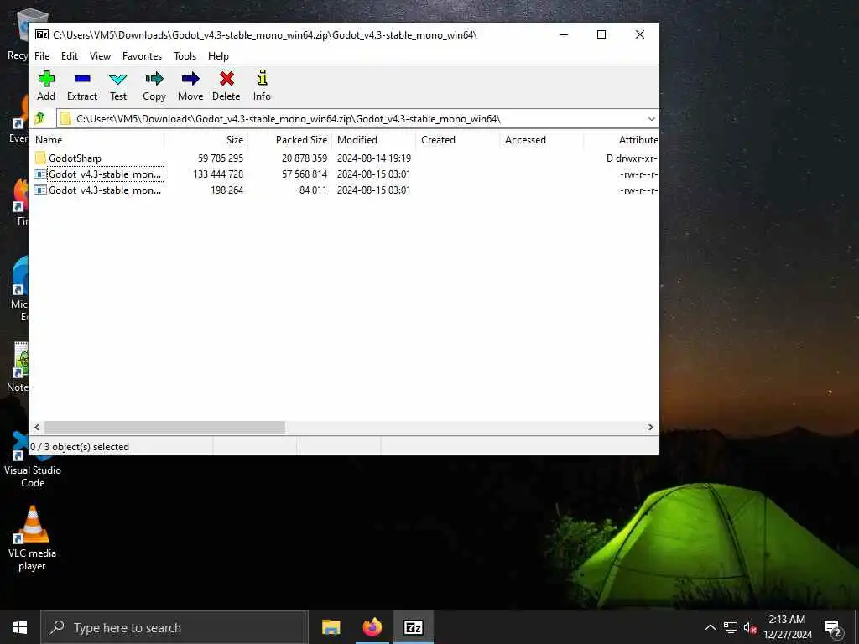Viewport: 859px width, 644px height.
Task: Click the Type here to search box
Action: [174, 627]
